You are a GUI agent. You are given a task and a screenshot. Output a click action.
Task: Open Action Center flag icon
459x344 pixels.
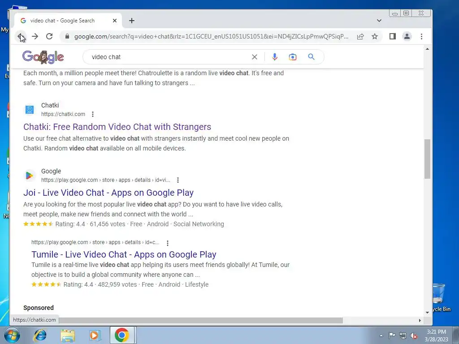tap(392, 335)
